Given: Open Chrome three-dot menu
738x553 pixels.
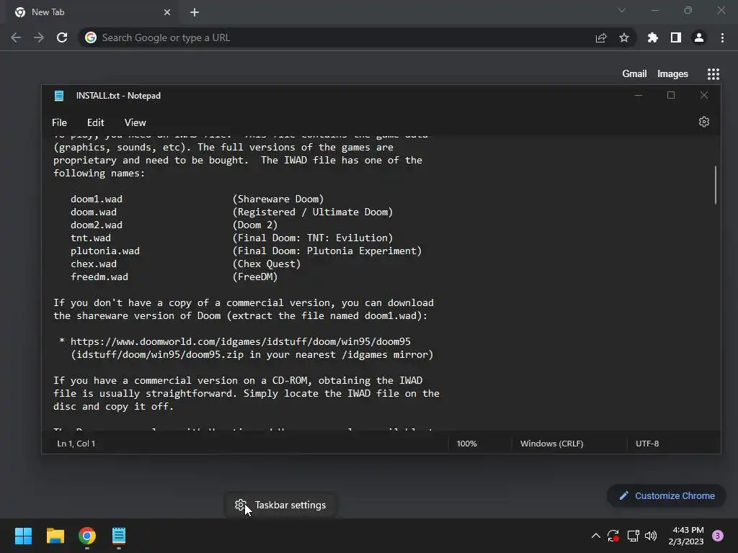Looking at the screenshot, I should 722,37.
